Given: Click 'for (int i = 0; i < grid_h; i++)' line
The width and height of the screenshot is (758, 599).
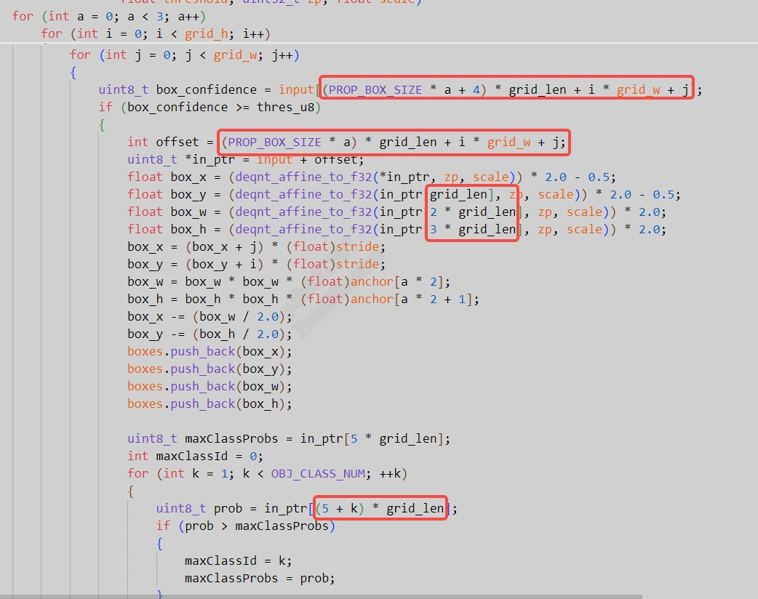Looking at the screenshot, I should coord(156,34).
